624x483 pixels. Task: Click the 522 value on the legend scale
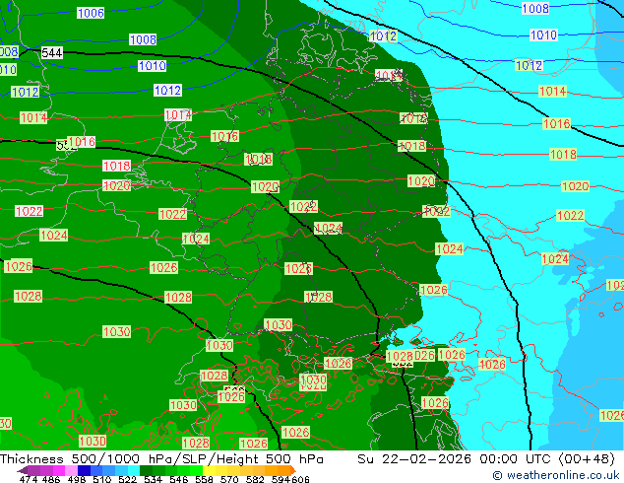coord(127,479)
